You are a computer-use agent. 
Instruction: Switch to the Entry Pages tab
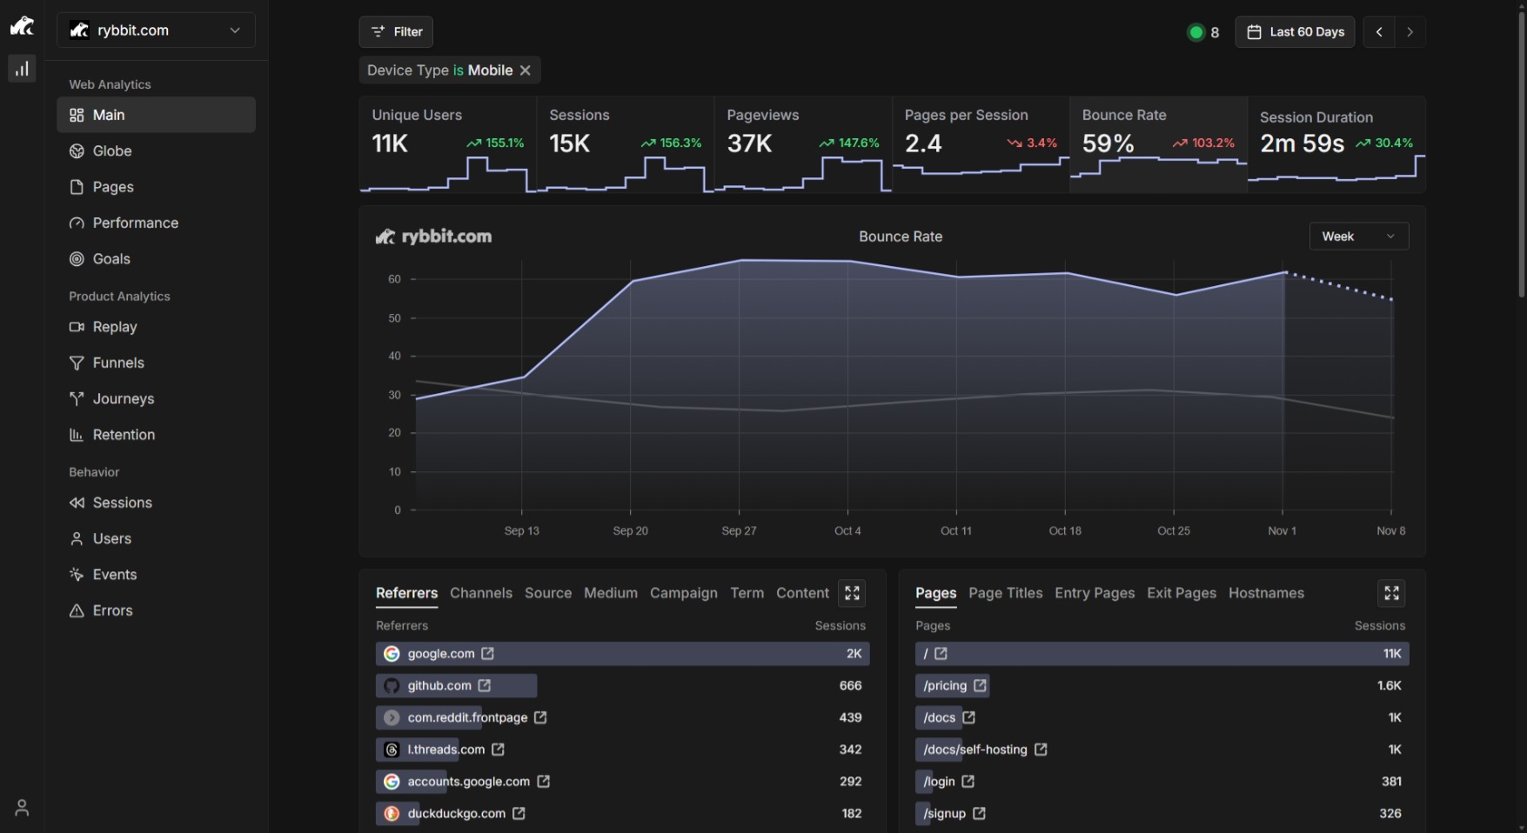1094,593
